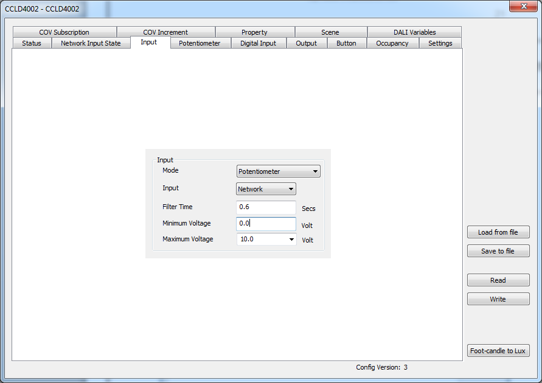
Task: Expand the Input dropdown showing Network
Action: (266, 189)
